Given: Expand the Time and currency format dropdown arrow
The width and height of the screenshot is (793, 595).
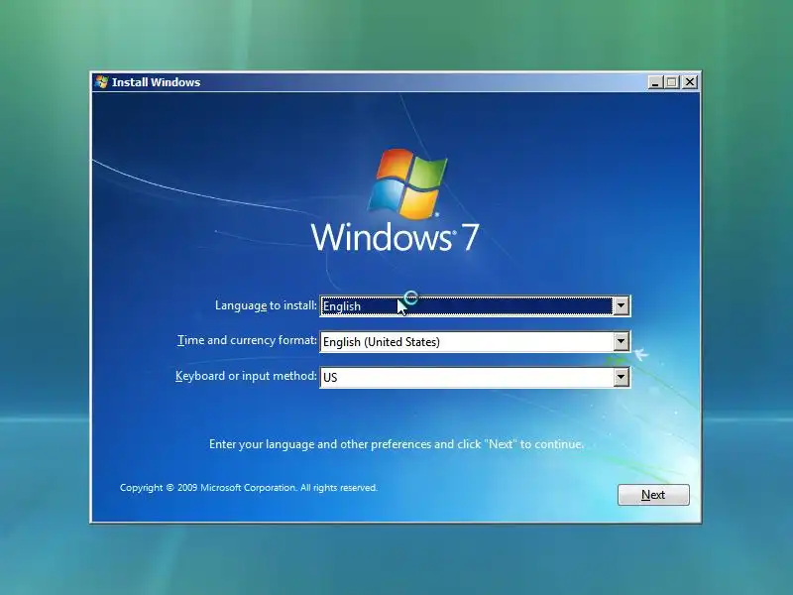Looking at the screenshot, I should [x=622, y=341].
